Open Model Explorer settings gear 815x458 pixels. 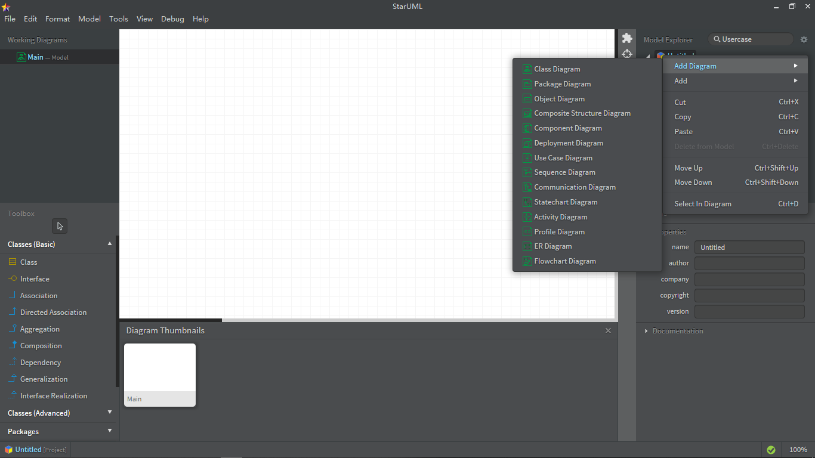[x=804, y=39]
